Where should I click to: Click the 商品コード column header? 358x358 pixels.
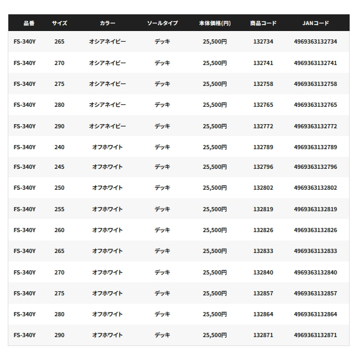coord(263,23)
